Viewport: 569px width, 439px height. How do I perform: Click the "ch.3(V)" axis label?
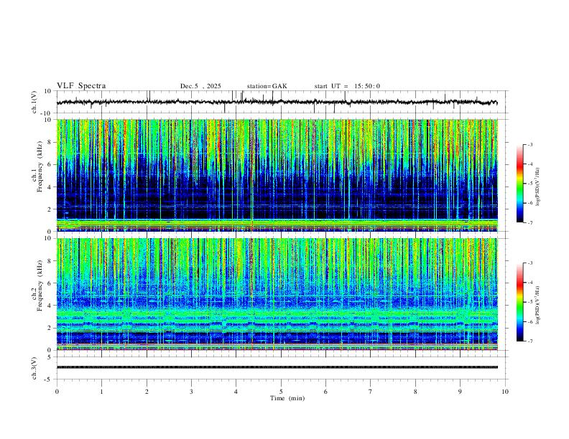click(x=34, y=369)
